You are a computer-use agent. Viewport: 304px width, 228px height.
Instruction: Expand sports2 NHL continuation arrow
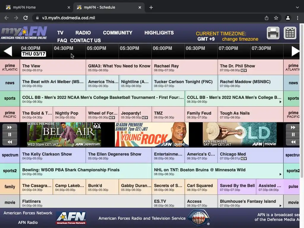(280, 174)
